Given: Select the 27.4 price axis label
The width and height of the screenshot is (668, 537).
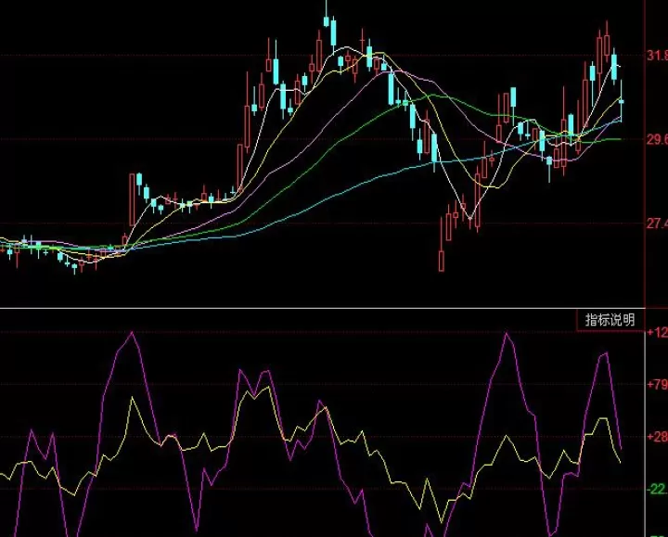Looking at the screenshot, I should [657, 224].
